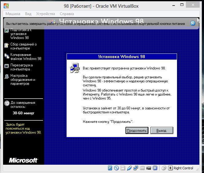
Task: Click the keyboard capture arrow icon
Action: (x=170, y=168)
